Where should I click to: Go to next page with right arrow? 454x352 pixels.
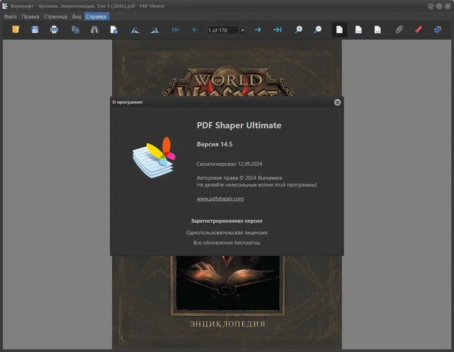pyautogui.click(x=258, y=29)
